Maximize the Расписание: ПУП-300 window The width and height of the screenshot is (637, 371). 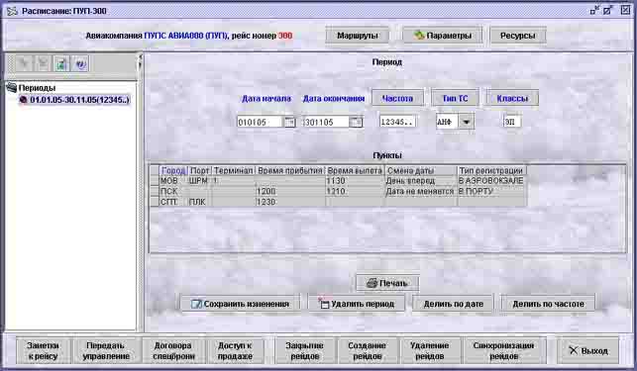tap(608, 11)
